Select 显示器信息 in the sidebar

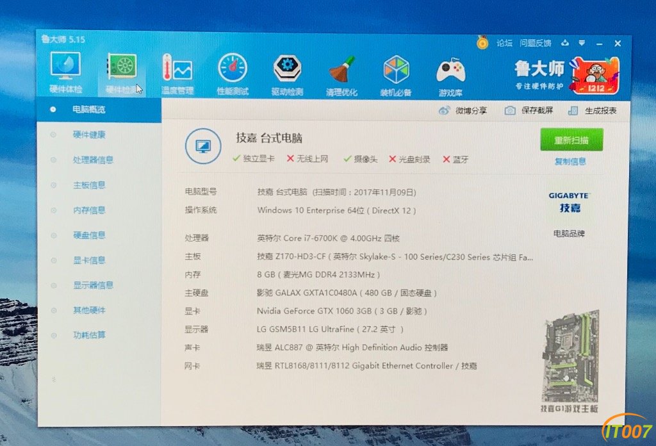click(93, 285)
